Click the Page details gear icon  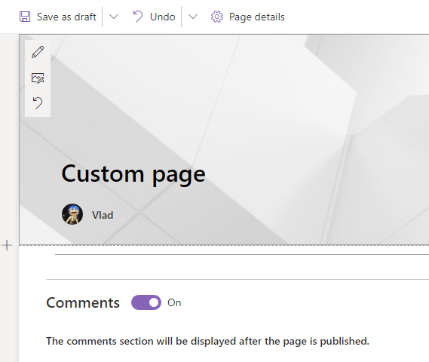tap(217, 17)
